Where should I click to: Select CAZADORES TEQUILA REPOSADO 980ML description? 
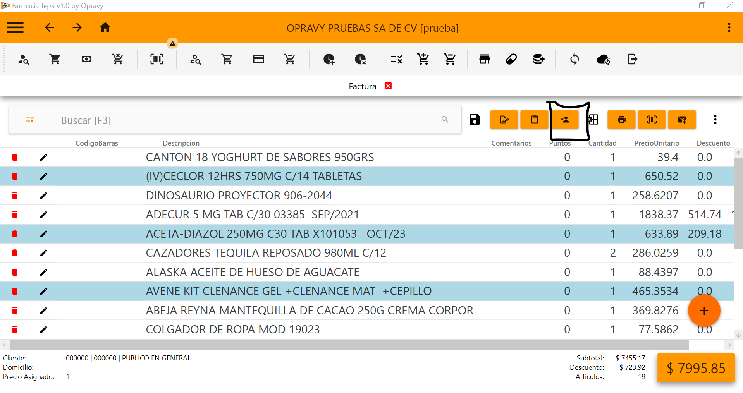266,253
